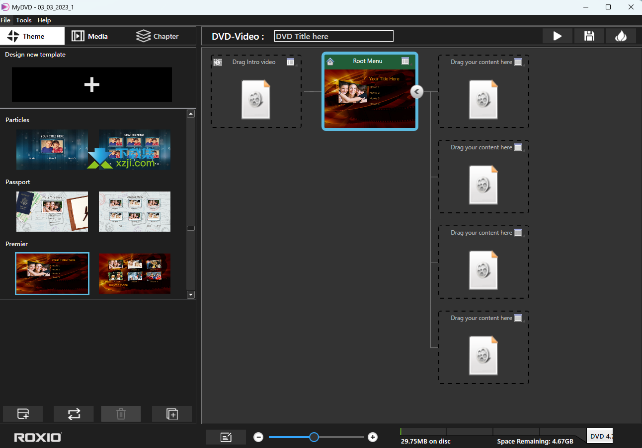Image resolution: width=642 pixels, height=448 pixels.
Task: Click the plus to design new template
Action: pos(92,85)
